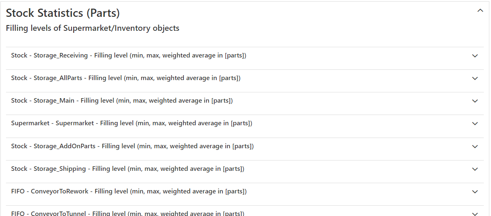Click the ConveyorToRework row chevron icon
Screen dimensions: 491x216
(x=475, y=192)
